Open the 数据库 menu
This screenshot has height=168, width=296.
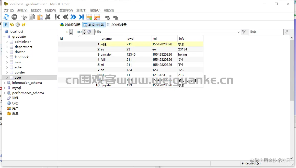point(66,10)
